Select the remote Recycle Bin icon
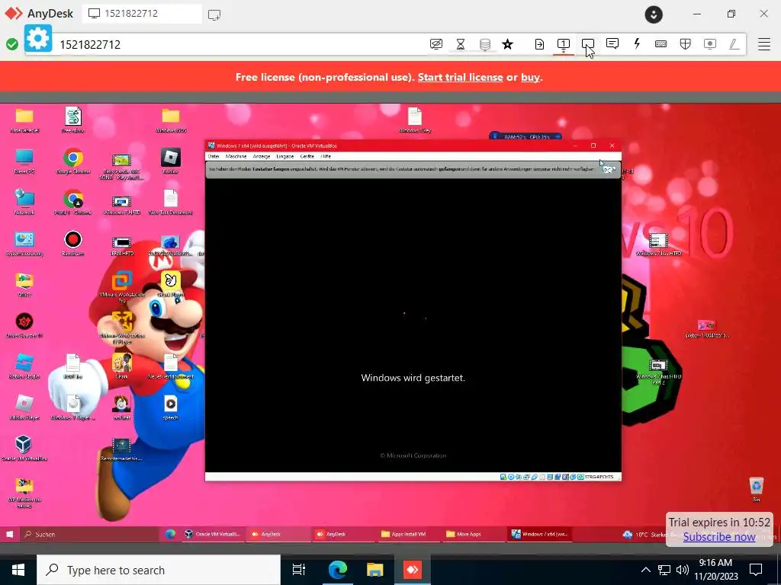781x585 pixels. 756,489
